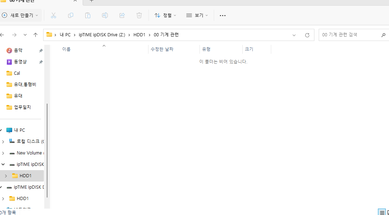Click the HDD1 breadcrumb in address bar
Image resolution: width=389 pixels, height=215 pixels.
click(139, 35)
